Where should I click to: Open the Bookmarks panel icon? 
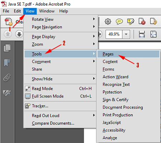pyautogui.click(x=7, y=63)
